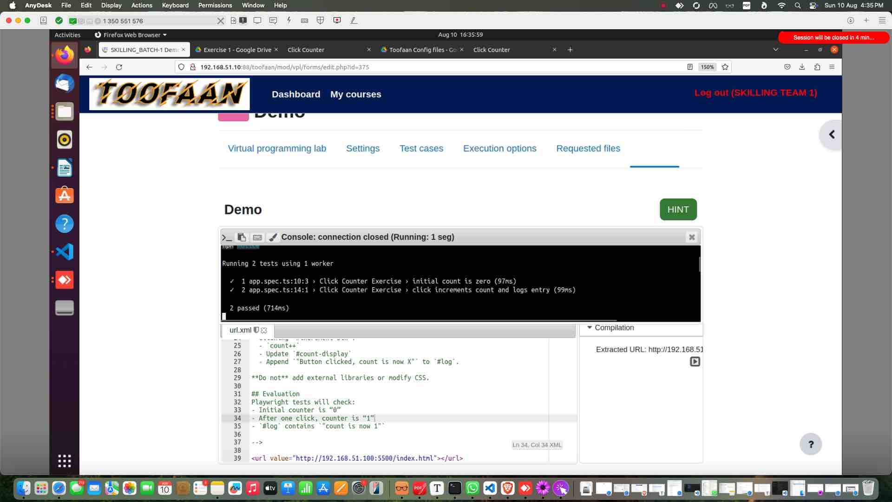892x502 pixels.
Task: Open the terminal icon in the console toolbar
Action: pos(227,238)
